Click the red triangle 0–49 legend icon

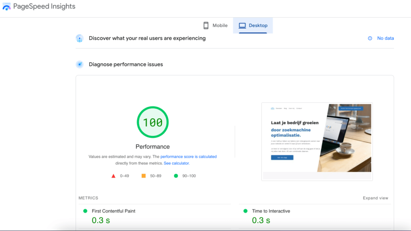pos(114,176)
